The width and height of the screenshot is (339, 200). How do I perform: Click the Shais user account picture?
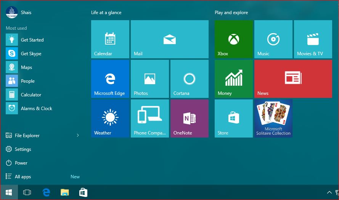coord(12,12)
